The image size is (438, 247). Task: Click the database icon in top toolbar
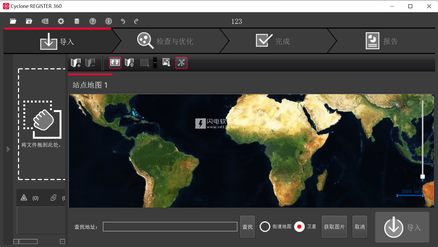point(77,21)
